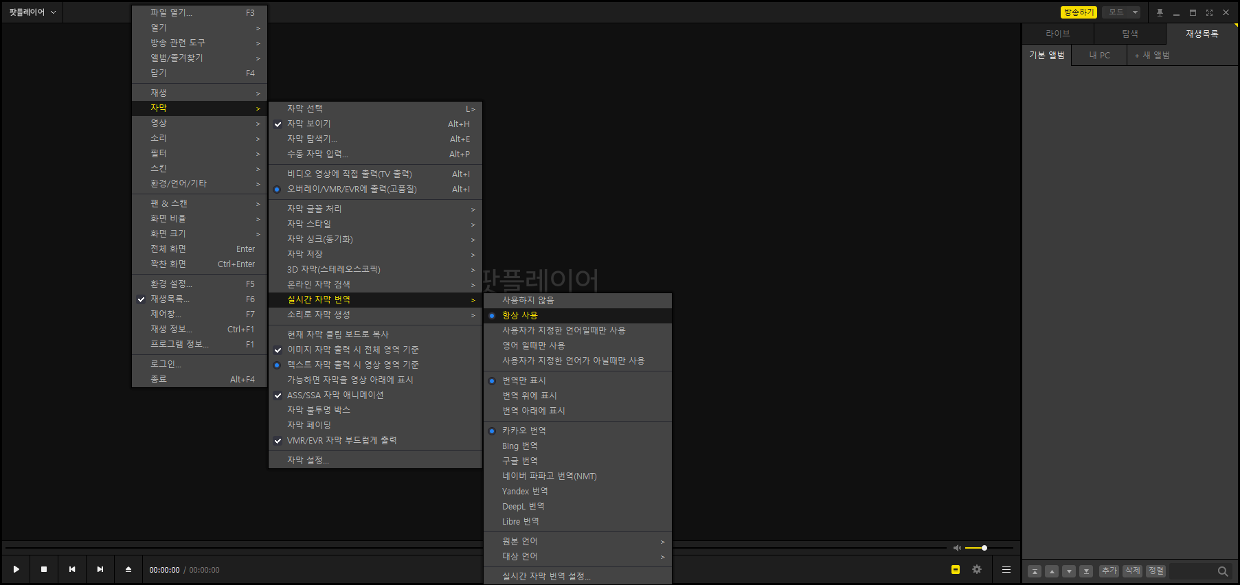Image resolution: width=1240 pixels, height=585 pixels.
Task: Select 카카오 번역 engine
Action: click(x=578, y=431)
